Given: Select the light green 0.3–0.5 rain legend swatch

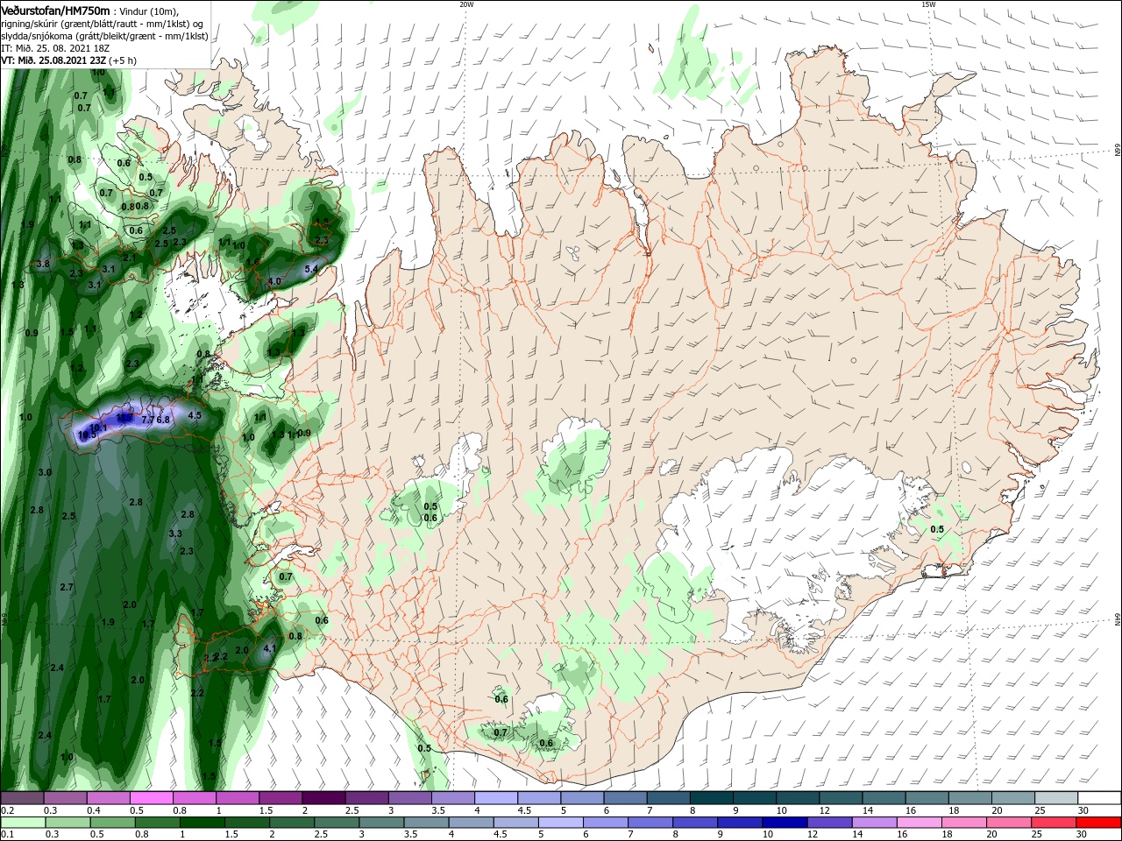Looking at the screenshot, I should [67, 823].
